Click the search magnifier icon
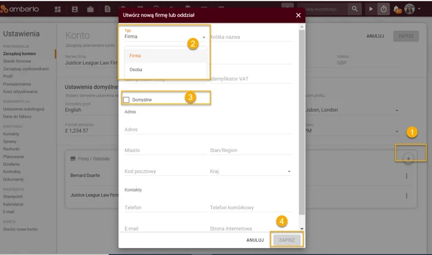 [355, 9]
